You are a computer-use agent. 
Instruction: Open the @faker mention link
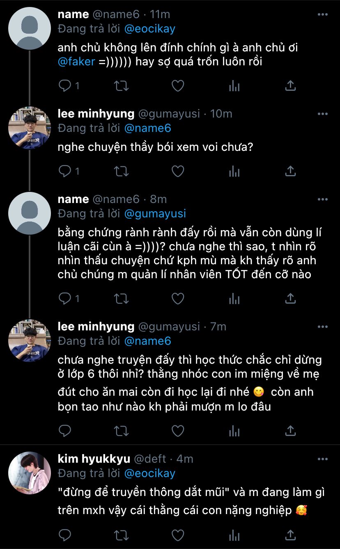[76, 62]
